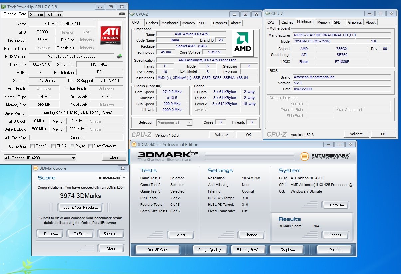Open Memory tab in CPU-Z mainboard window
This screenshot has height=274, width=401.
click(324, 22)
